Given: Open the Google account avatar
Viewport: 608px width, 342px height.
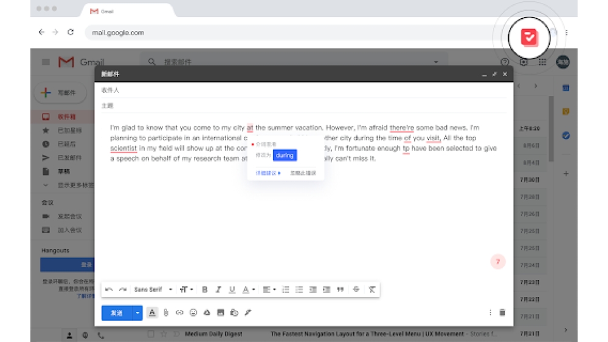Looking at the screenshot, I should [563, 62].
